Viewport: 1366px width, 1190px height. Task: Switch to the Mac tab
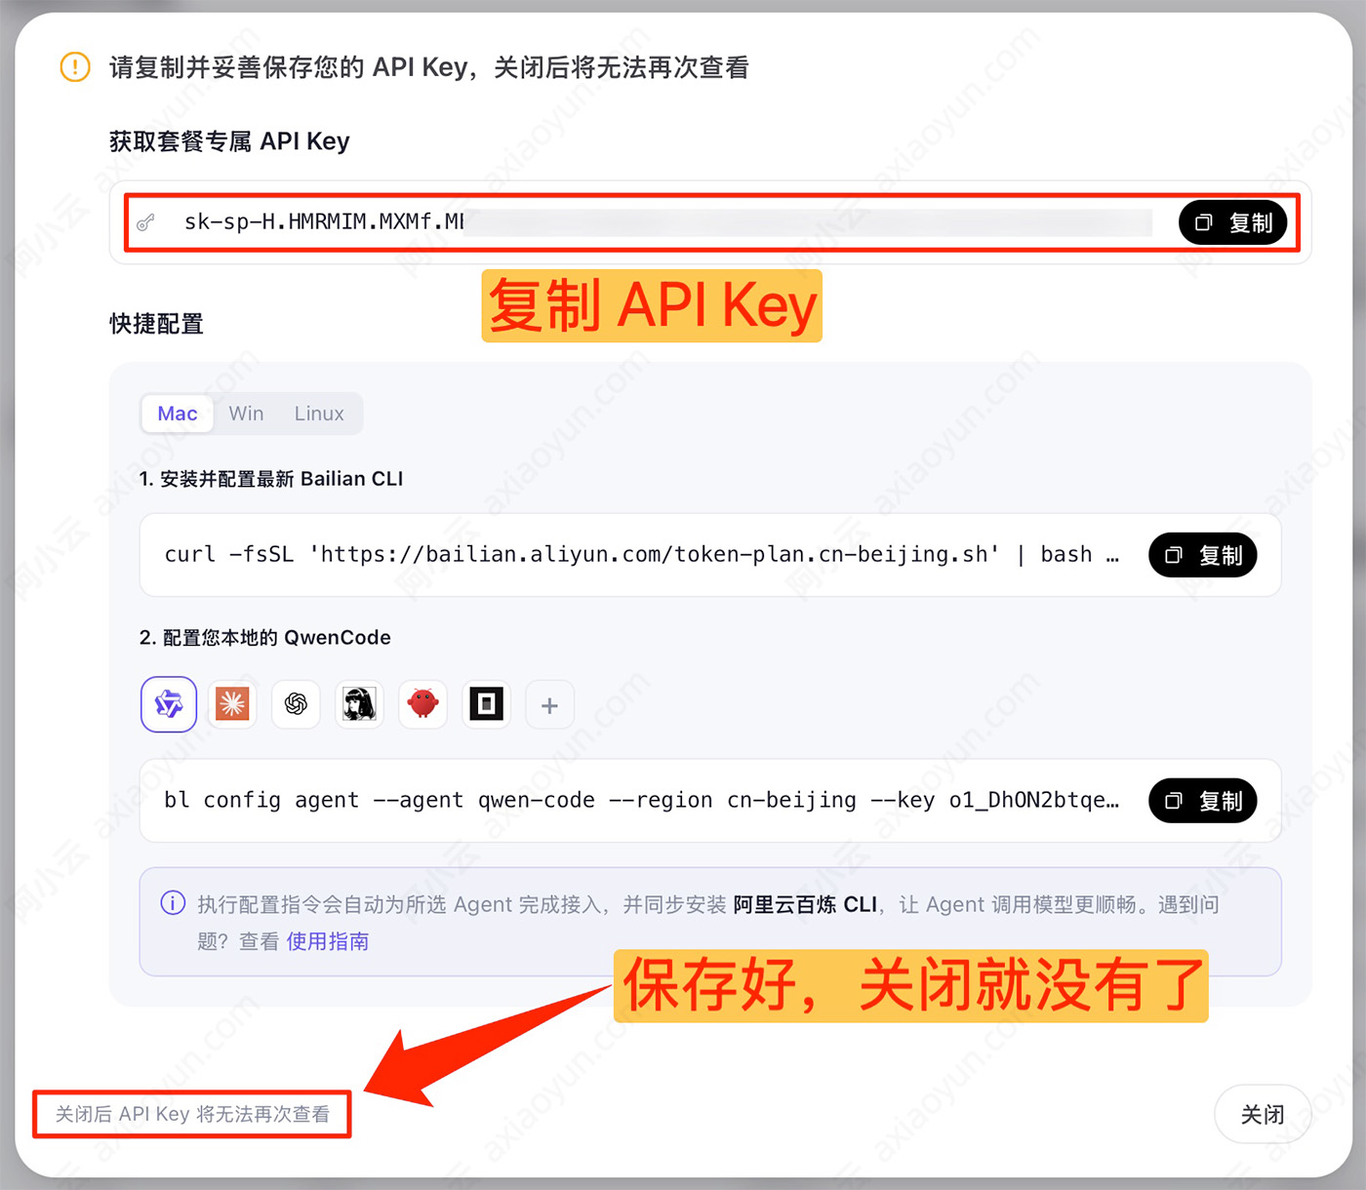pos(178,414)
